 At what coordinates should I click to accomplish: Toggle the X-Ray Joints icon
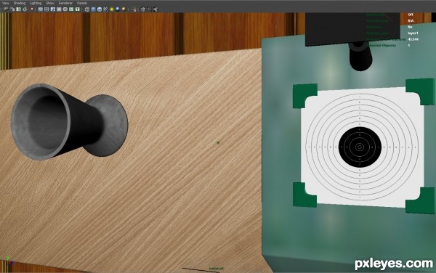point(156,9)
